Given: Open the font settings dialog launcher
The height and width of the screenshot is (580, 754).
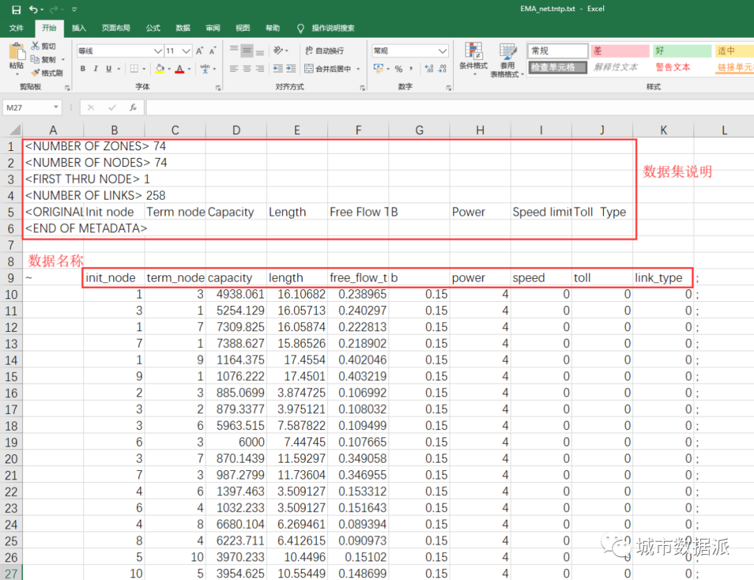Looking at the screenshot, I should pos(219,87).
